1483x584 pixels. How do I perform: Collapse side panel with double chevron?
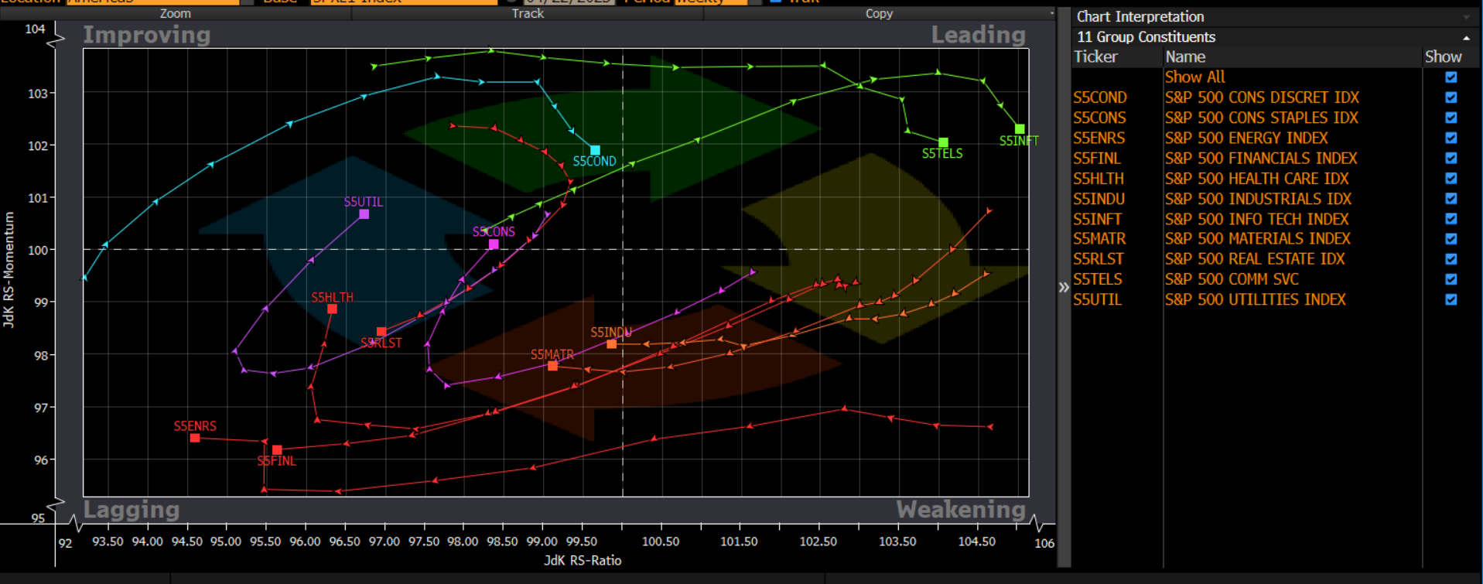pos(1064,287)
